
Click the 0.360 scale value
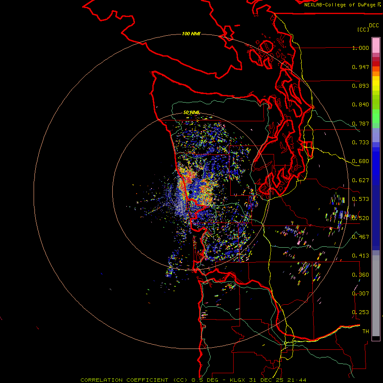pyautogui.click(x=360, y=275)
